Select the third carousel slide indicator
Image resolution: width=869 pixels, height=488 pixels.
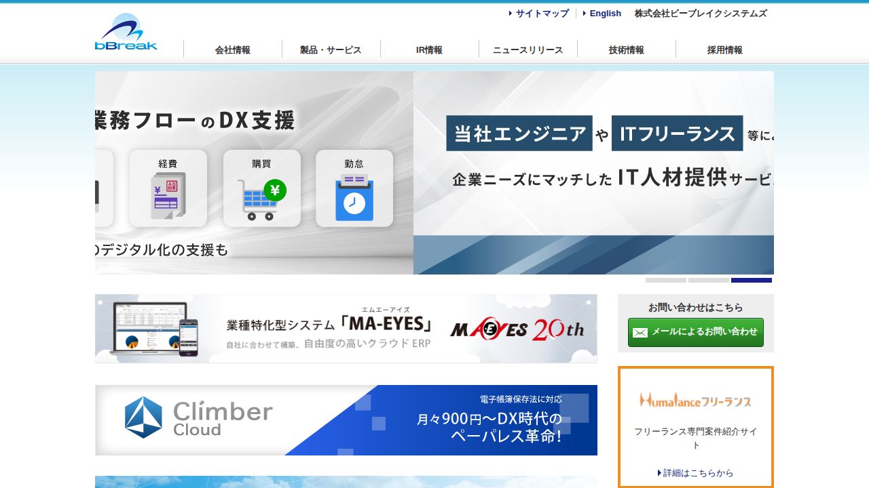tap(752, 280)
